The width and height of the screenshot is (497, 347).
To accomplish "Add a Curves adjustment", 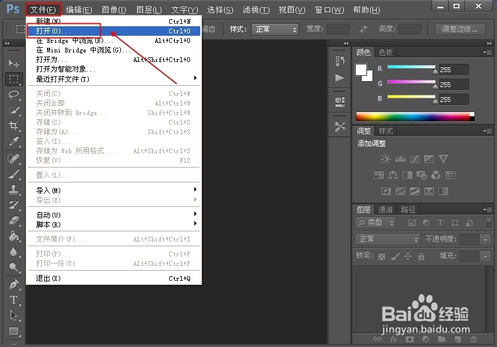I will coord(415,159).
